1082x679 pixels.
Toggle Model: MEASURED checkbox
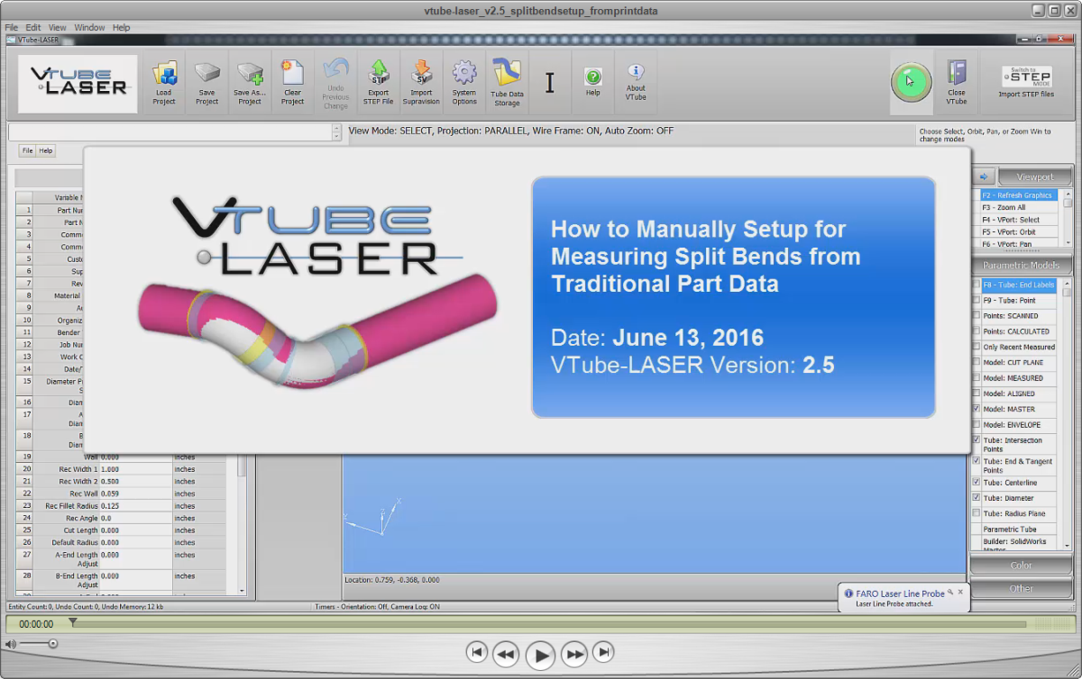[977, 377]
